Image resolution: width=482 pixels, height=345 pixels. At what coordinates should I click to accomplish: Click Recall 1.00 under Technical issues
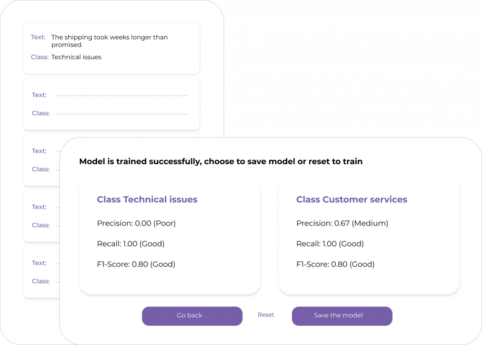pos(130,244)
